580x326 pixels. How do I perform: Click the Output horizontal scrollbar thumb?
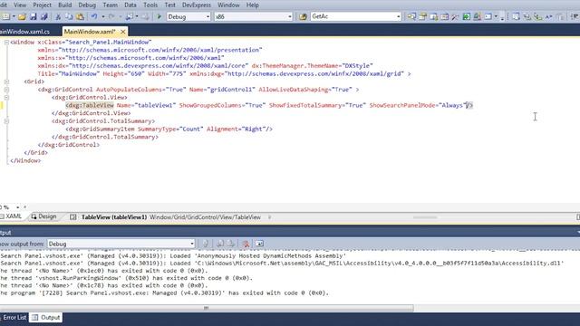pyautogui.click(x=207, y=308)
